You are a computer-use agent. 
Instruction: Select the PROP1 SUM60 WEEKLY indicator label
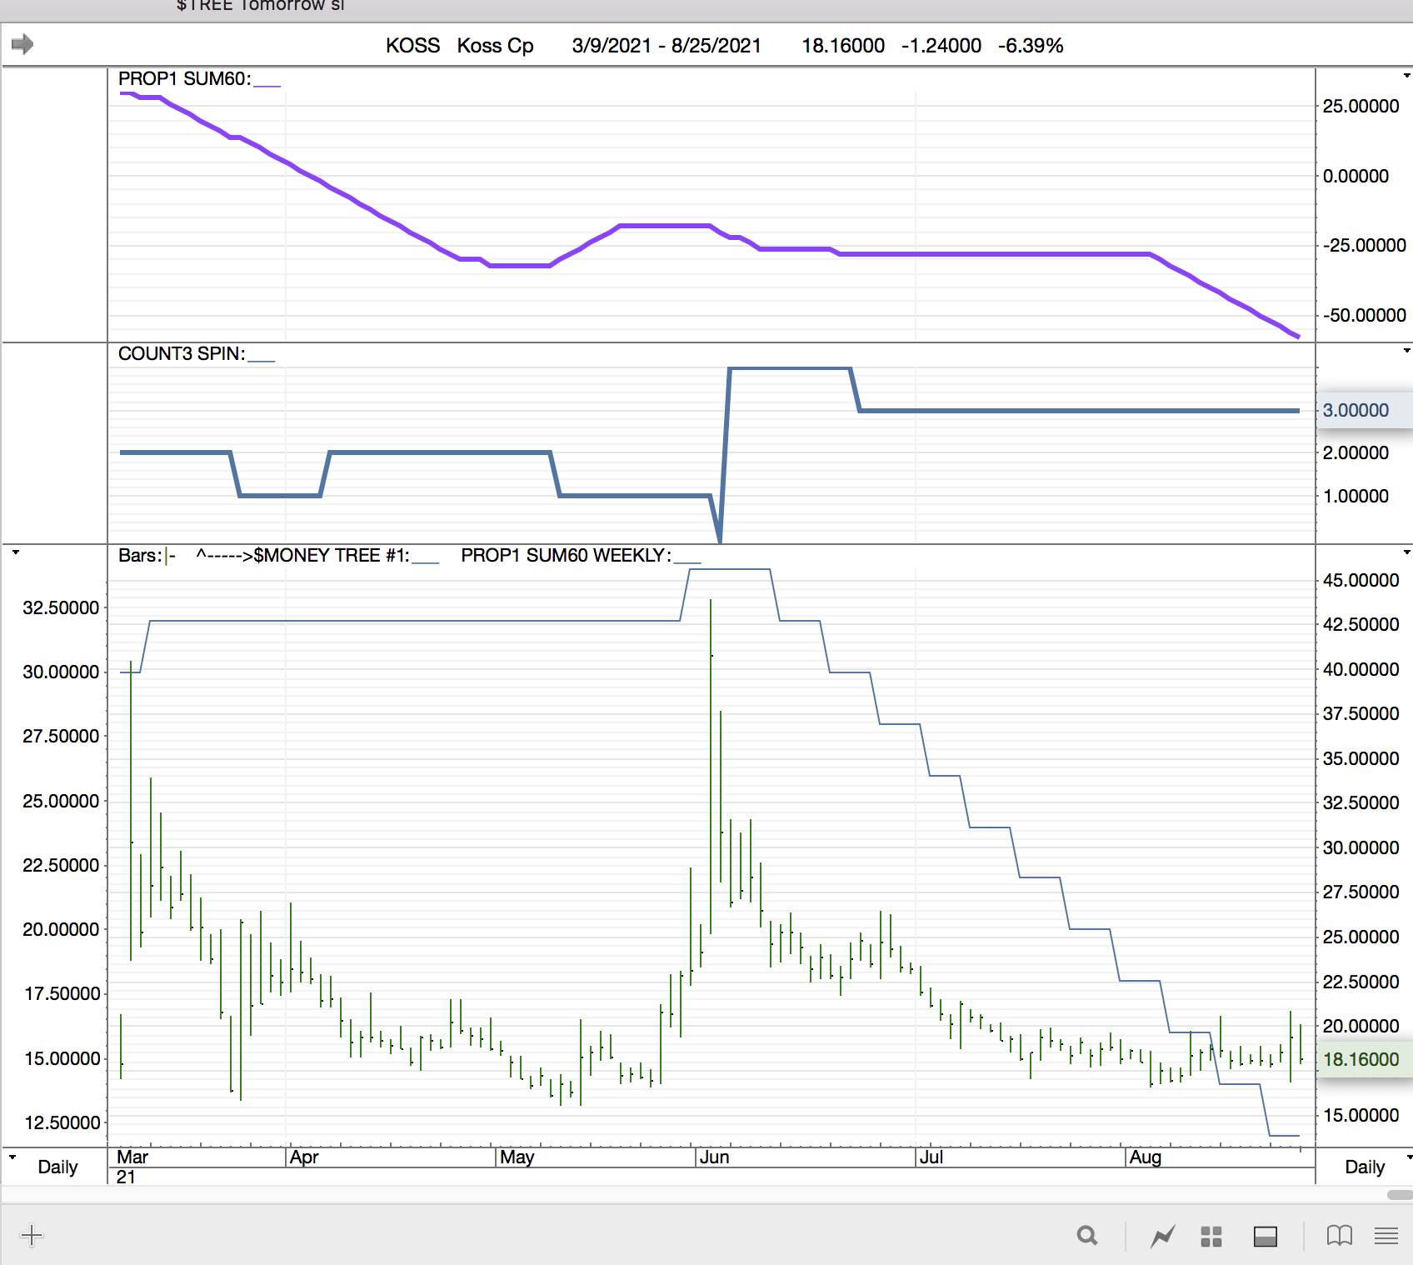click(x=566, y=556)
